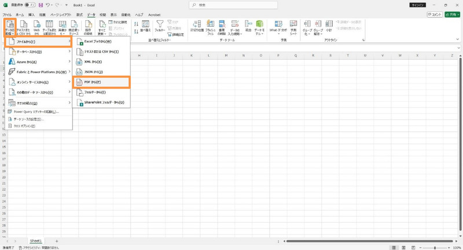Open コメント button
463x250 pixels.
point(435,14)
